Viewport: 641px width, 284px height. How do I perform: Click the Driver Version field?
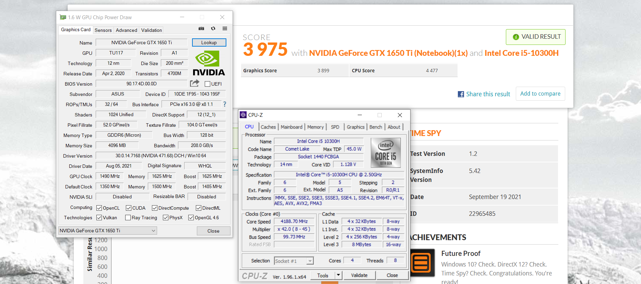[161, 156]
